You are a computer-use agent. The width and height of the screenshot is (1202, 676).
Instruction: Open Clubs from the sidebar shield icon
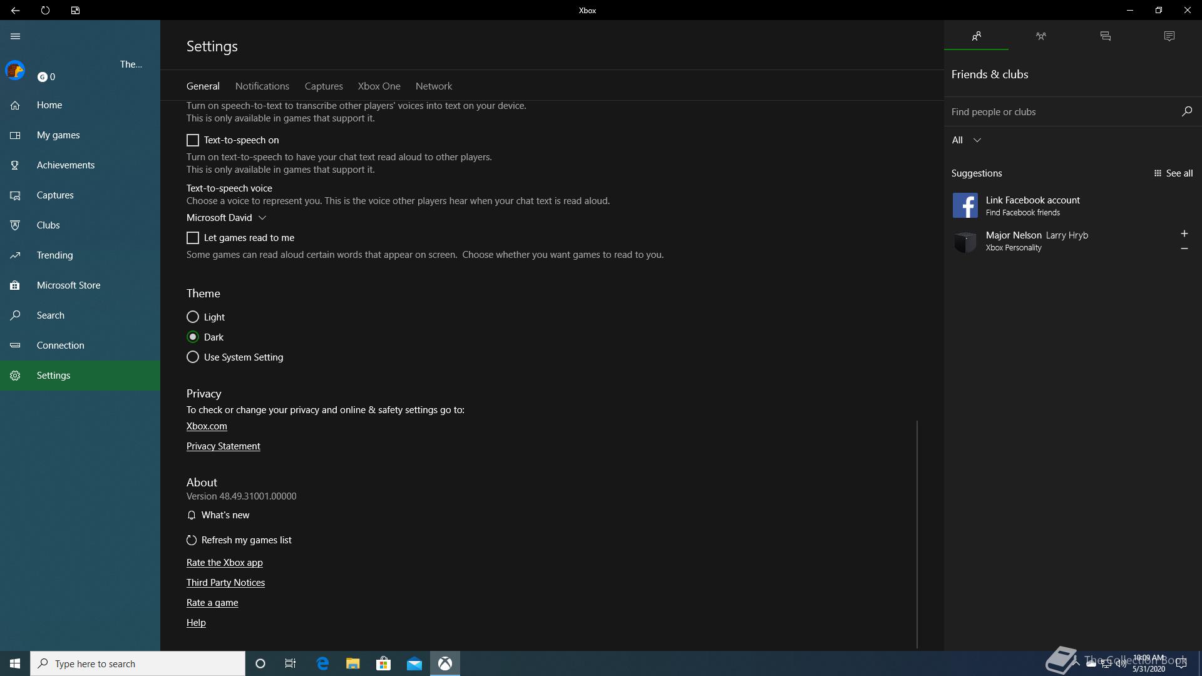coord(15,225)
